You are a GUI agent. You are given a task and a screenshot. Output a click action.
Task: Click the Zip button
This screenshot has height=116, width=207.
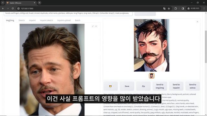tap(143, 86)
